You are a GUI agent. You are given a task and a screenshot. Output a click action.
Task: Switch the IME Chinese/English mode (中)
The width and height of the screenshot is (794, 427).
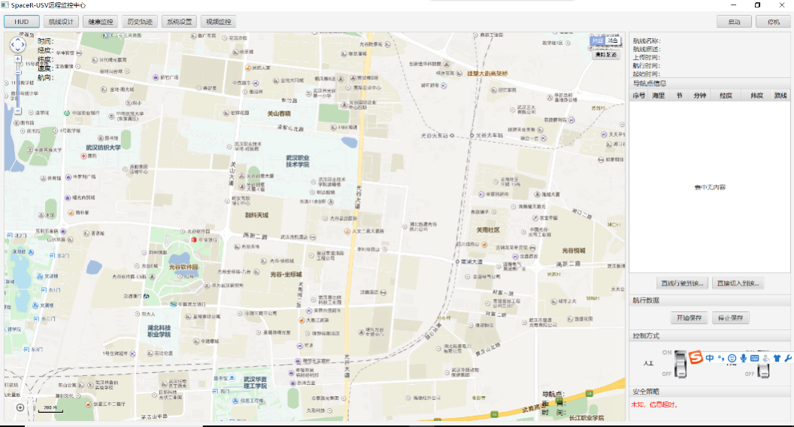coord(710,358)
